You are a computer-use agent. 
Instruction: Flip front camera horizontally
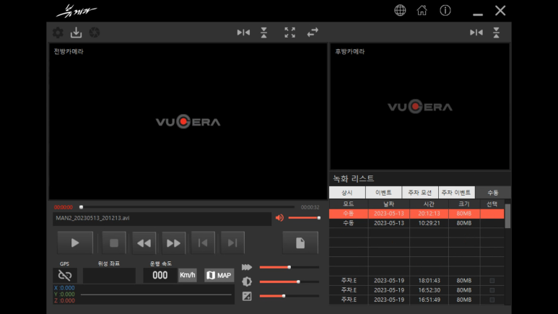243,32
